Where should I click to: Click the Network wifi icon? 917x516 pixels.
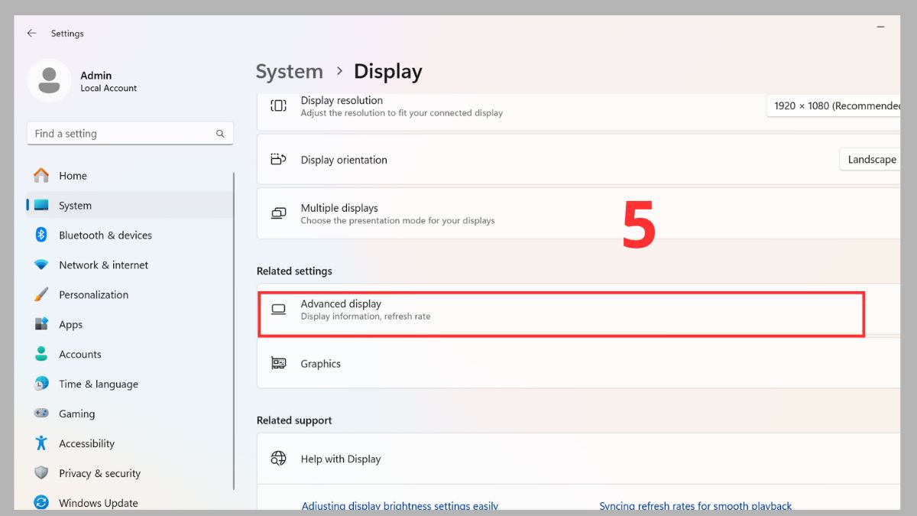click(41, 264)
